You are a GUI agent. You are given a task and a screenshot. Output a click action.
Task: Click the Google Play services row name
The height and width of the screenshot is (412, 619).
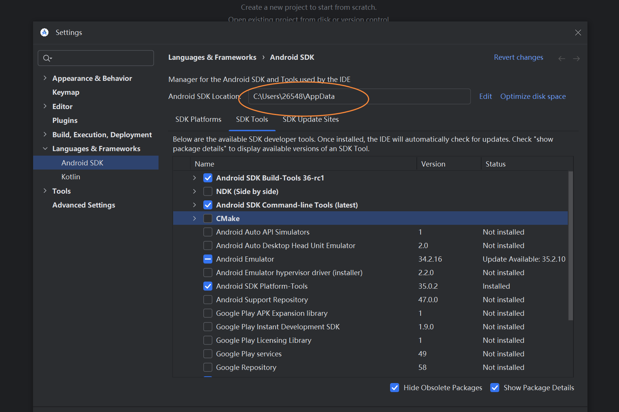249,354
